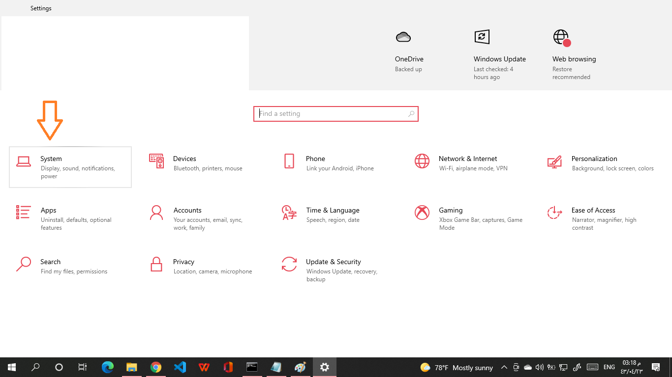The image size is (672, 377).
Task: Open Paint from the taskbar
Action: (300, 367)
